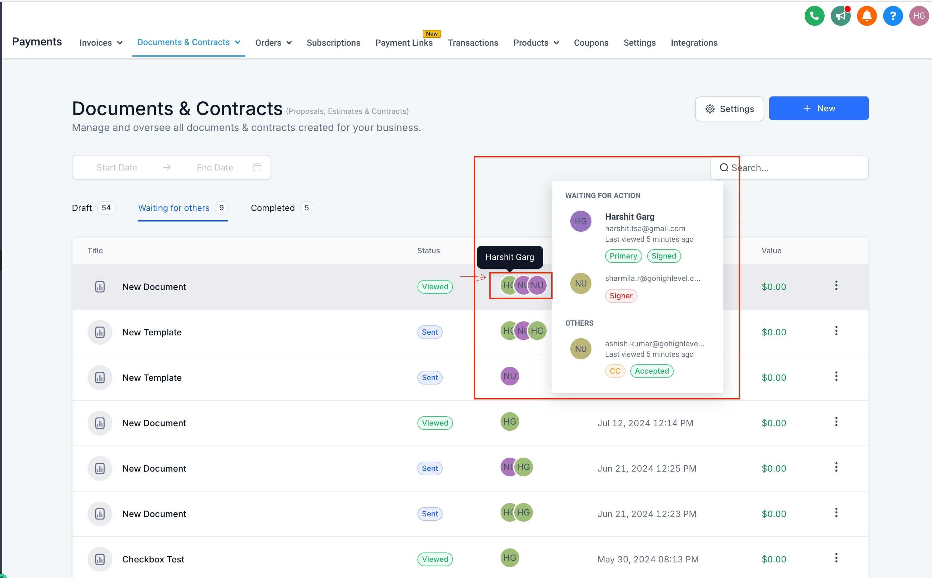Click the HG recipient avatar in the Jul 12 row

pos(509,421)
